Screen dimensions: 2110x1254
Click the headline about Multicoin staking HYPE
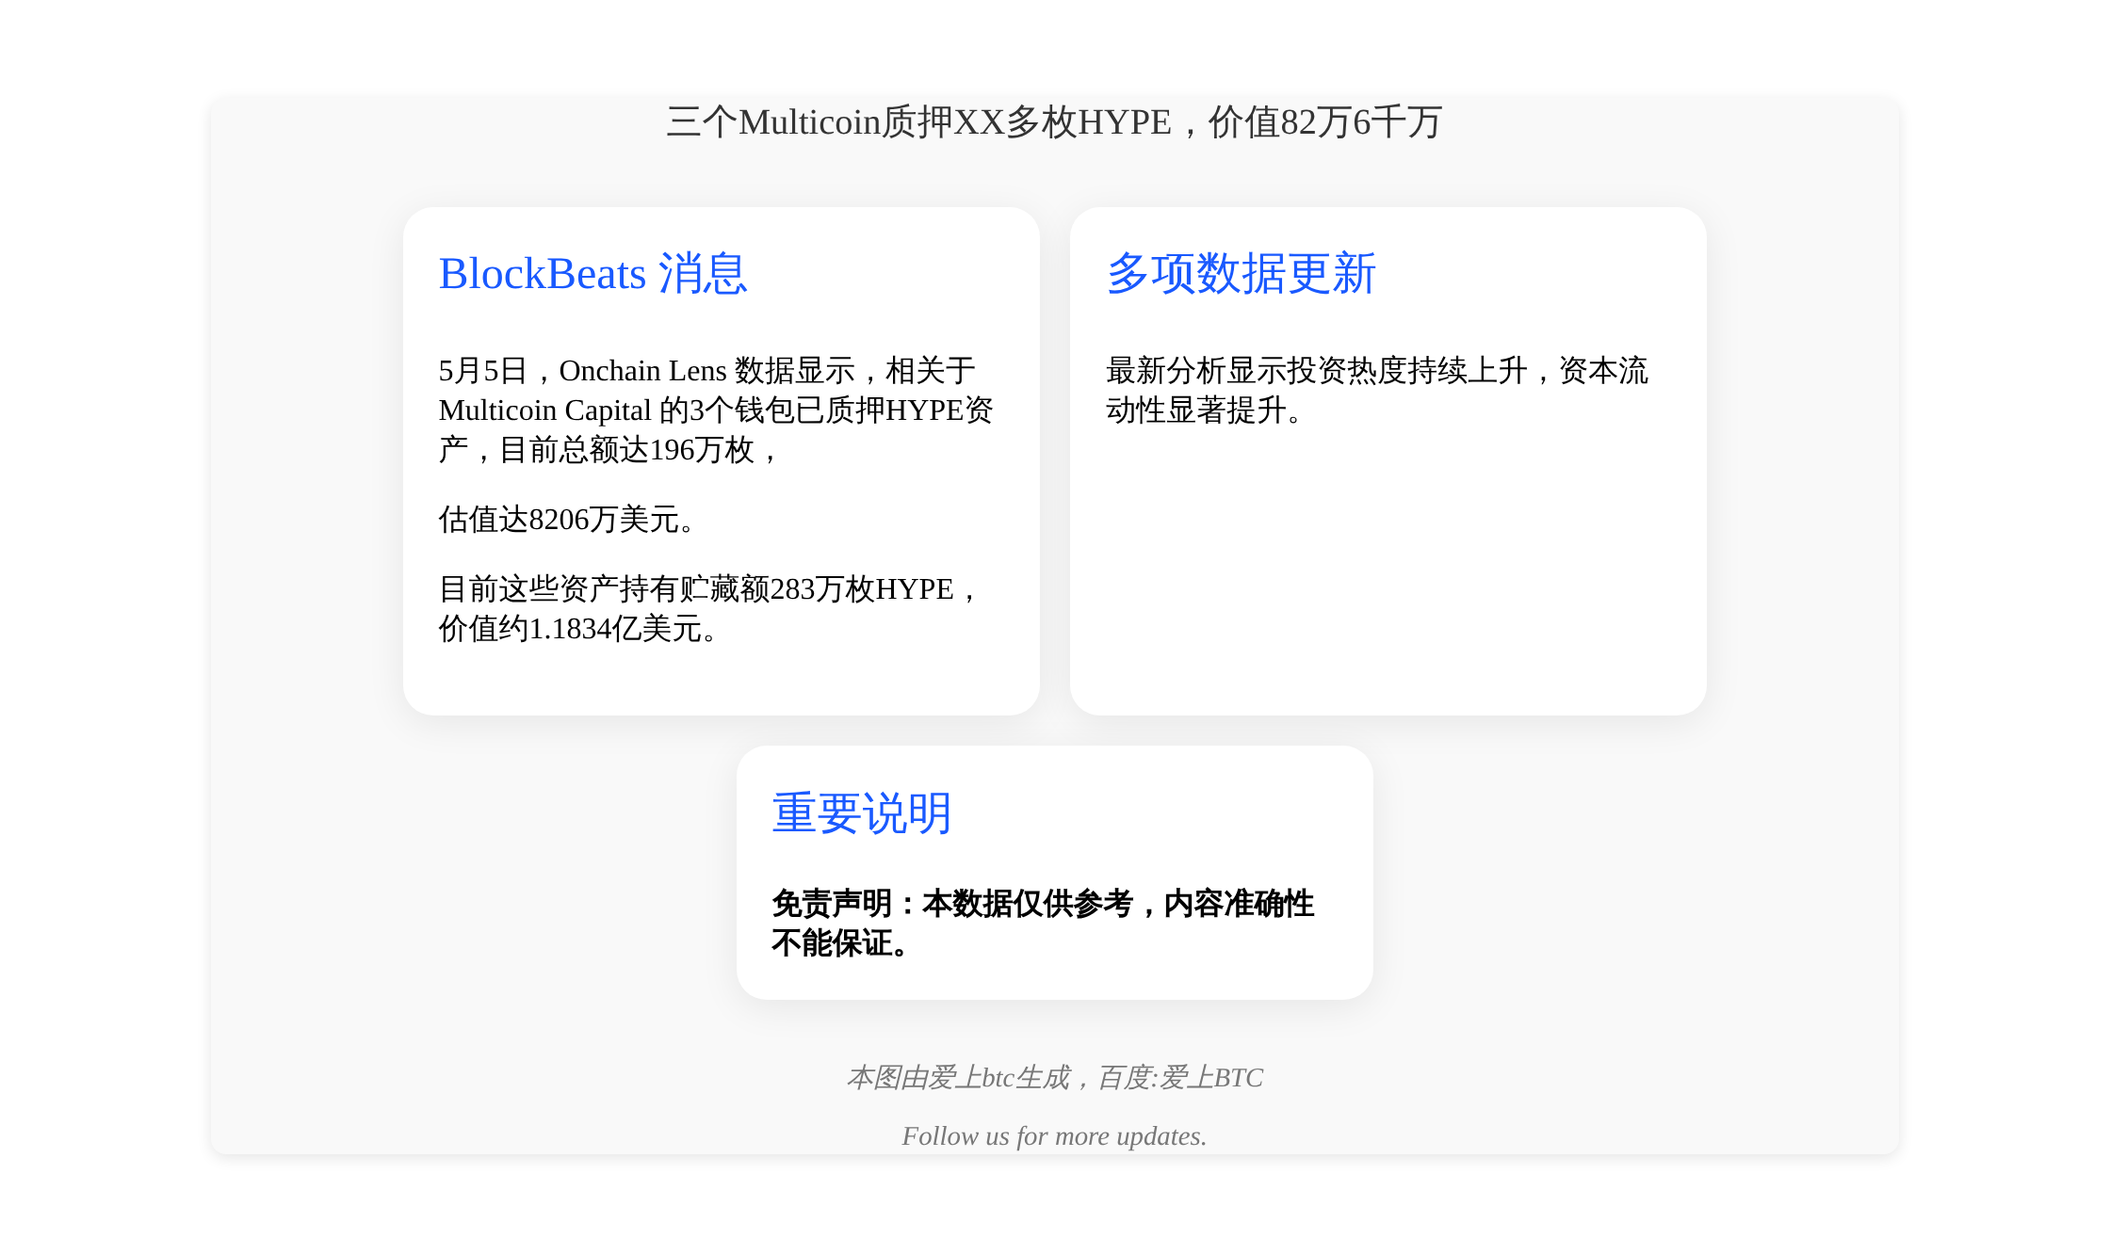(x=1054, y=122)
